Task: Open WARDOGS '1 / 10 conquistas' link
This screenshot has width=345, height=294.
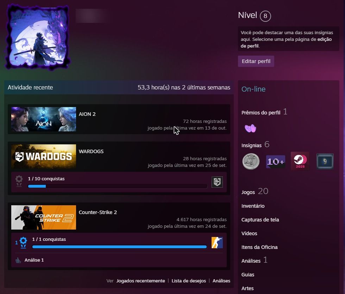Action: point(46,179)
